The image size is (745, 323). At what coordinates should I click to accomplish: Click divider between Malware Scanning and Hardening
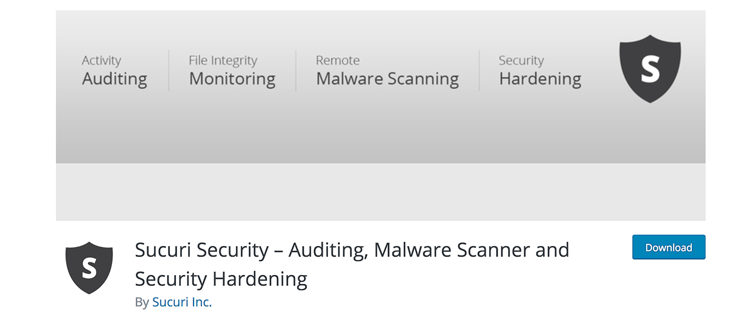coord(479,71)
